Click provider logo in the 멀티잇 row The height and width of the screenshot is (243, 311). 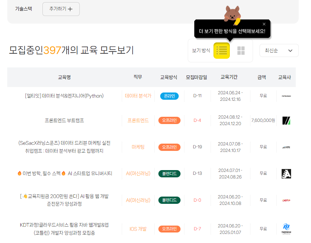pyautogui.click(x=286, y=96)
